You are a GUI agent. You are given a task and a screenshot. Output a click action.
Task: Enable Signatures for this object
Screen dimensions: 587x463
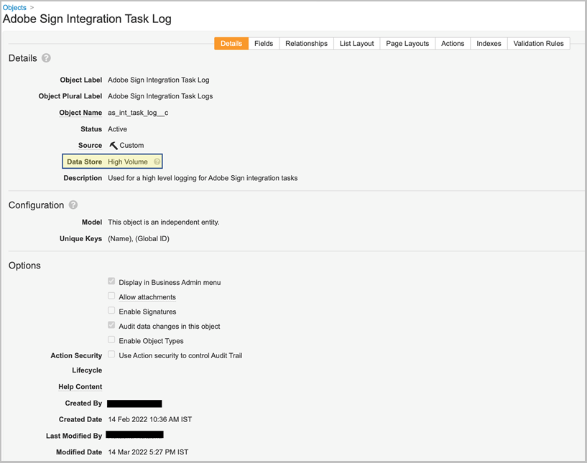111,310
